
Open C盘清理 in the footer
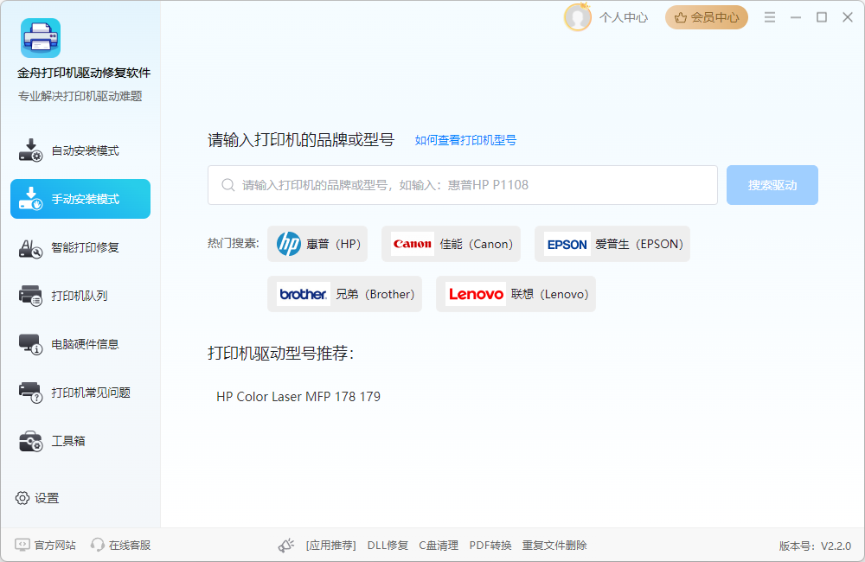439,545
